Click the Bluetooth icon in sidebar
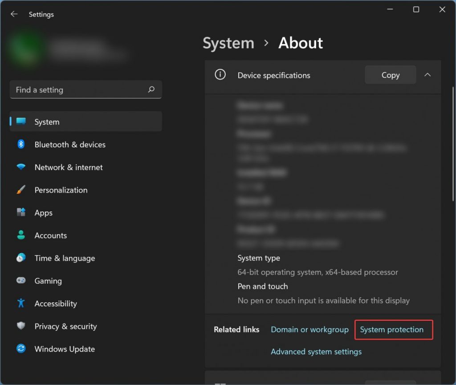456x385 pixels. (21, 144)
